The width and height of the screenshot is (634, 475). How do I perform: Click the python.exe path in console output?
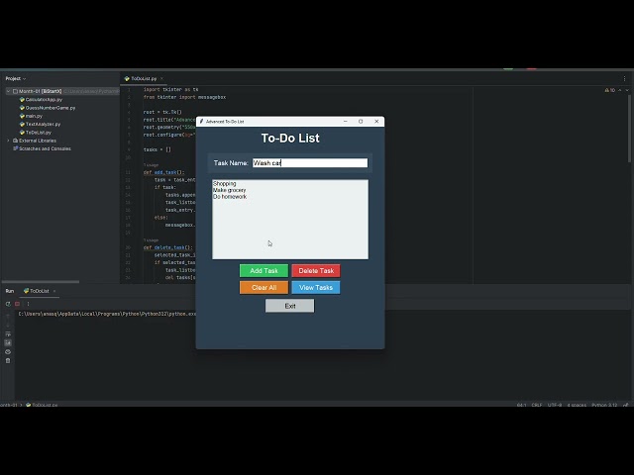107,314
